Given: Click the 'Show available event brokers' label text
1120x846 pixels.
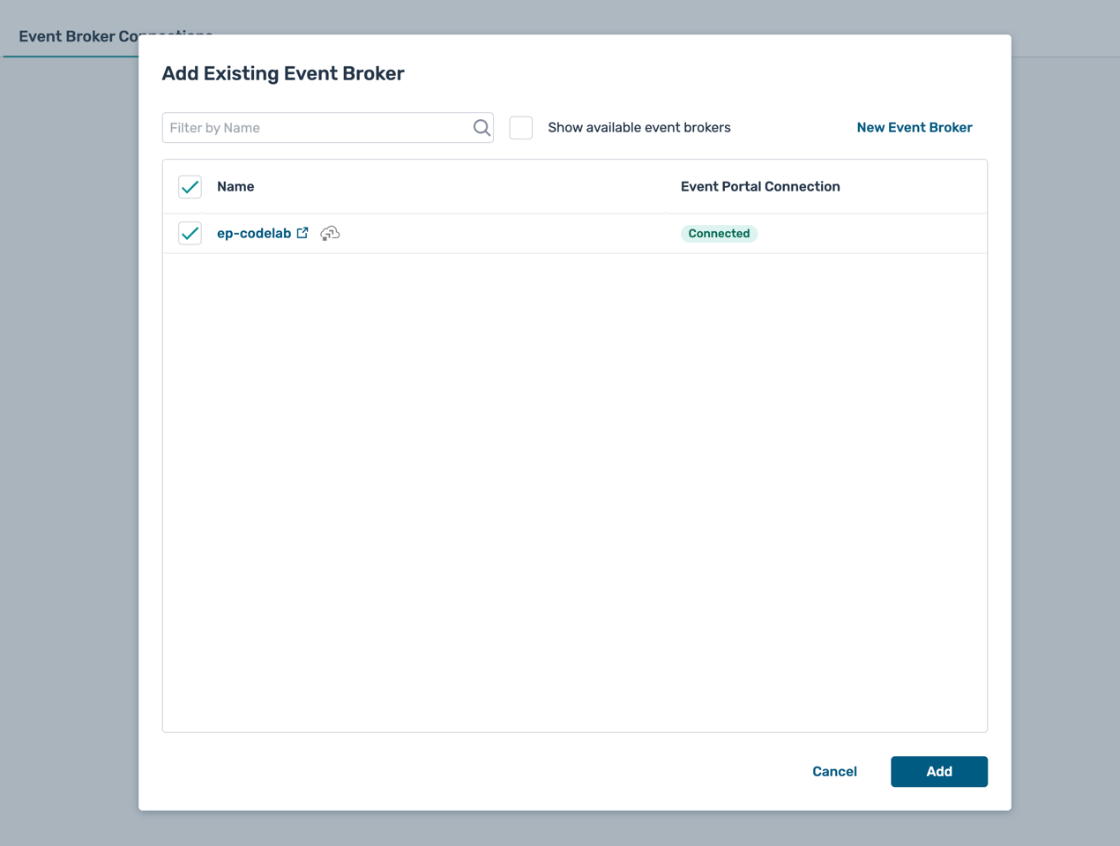Looking at the screenshot, I should (x=638, y=128).
